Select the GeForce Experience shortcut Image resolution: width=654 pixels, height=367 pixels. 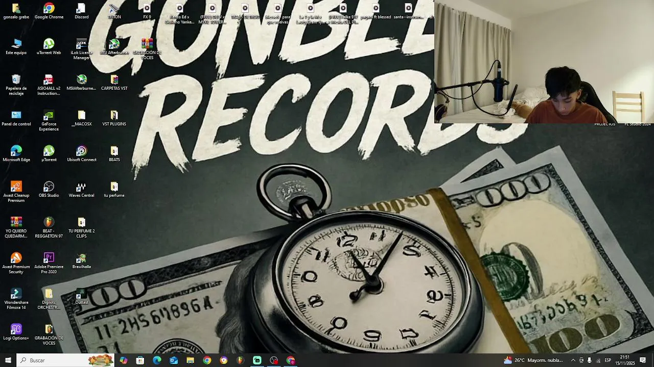point(49,121)
